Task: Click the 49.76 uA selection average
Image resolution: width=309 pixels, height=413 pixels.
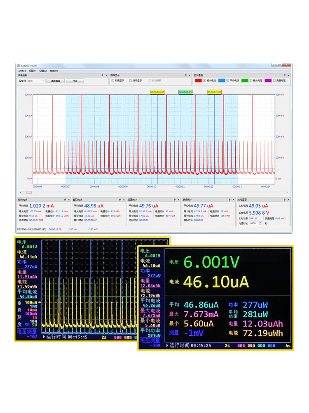Action: coord(149,206)
